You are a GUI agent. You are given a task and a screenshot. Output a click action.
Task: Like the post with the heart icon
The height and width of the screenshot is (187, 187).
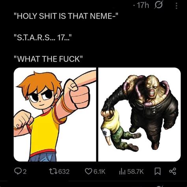pos(88,172)
